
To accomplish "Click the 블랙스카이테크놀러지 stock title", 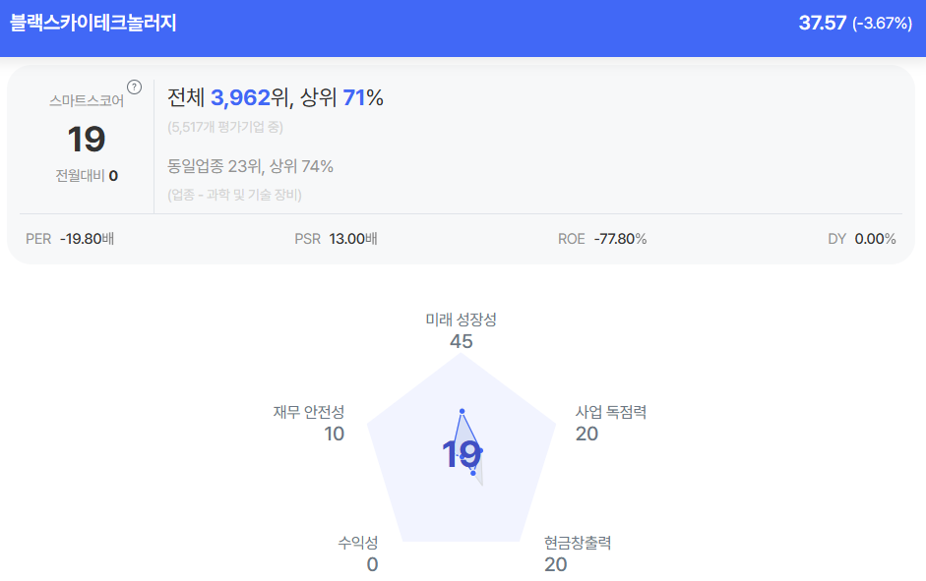I will 93,23.
